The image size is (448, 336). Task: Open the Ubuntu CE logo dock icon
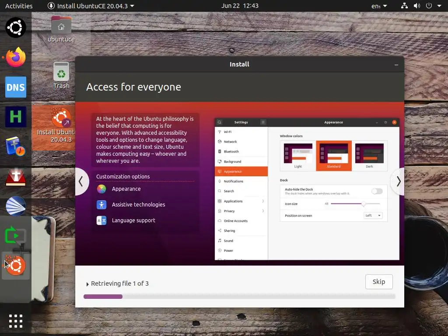(16, 28)
